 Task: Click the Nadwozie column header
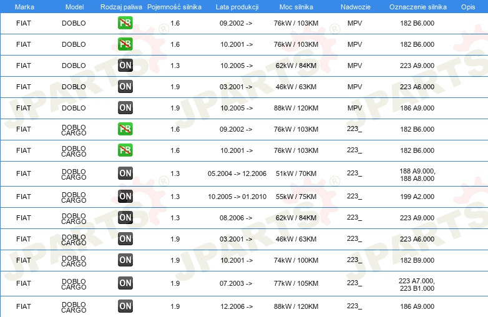[356, 7]
